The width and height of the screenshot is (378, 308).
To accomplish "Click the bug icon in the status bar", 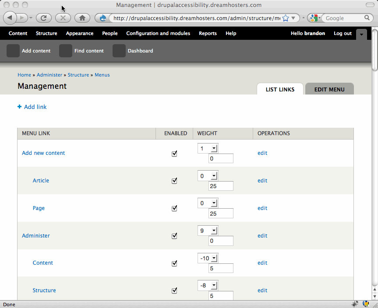I will (x=355, y=304).
